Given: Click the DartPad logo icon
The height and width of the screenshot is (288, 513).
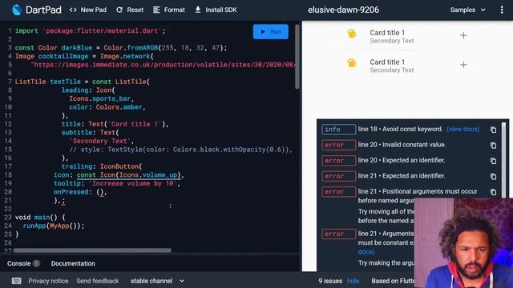Looking at the screenshot, I should point(17,10).
